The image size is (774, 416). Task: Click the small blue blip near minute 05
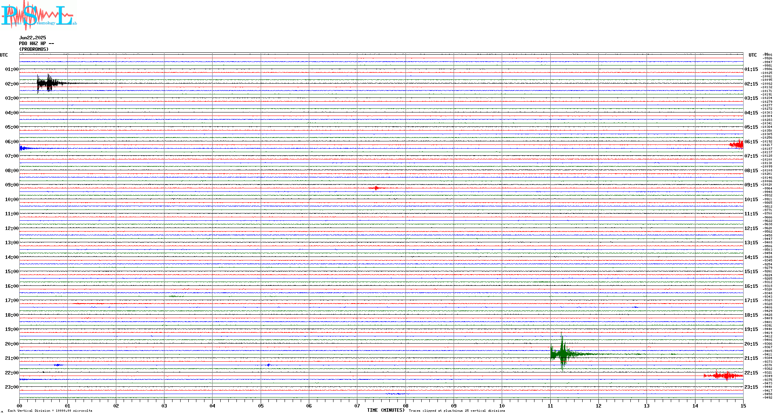(268, 365)
